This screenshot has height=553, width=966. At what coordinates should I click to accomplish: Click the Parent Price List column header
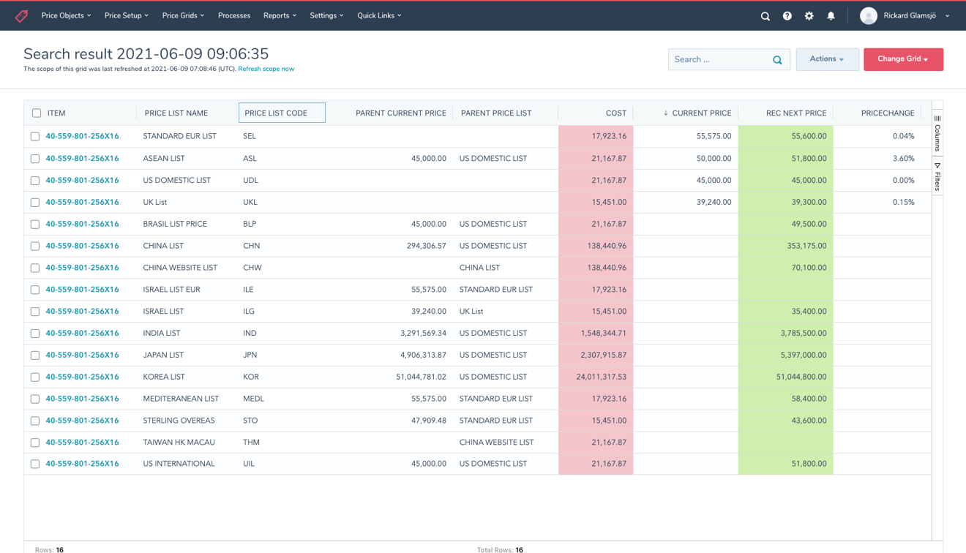click(x=496, y=113)
